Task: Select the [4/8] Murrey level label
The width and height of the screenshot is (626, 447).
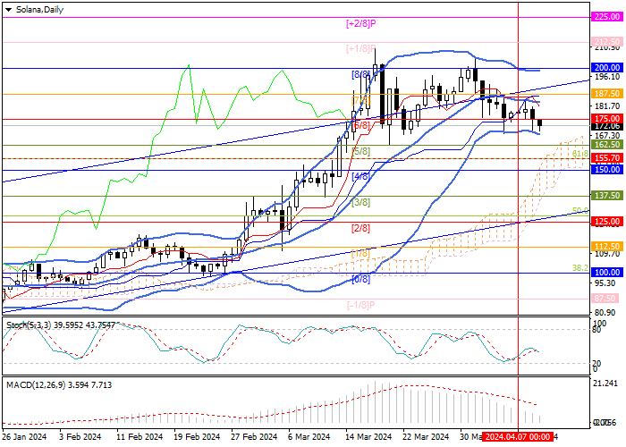Action: pyautogui.click(x=360, y=177)
